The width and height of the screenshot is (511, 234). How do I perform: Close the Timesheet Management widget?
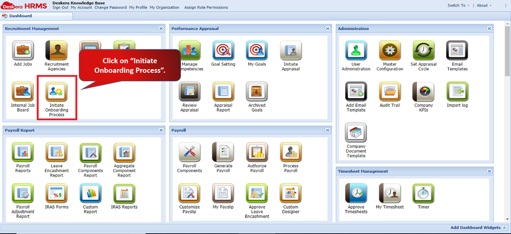489,171
